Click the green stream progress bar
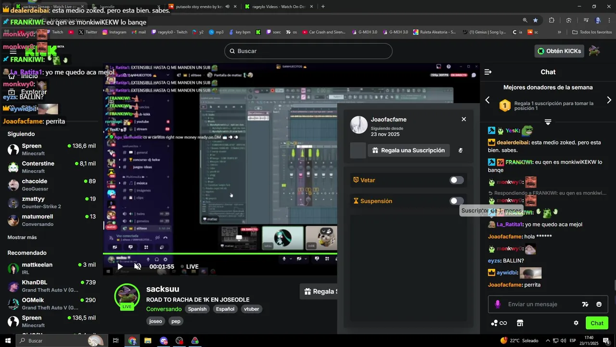Viewport: 616px width, 347px height. coord(220,254)
